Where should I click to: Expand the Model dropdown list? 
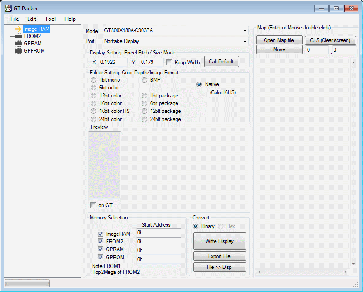245,31
